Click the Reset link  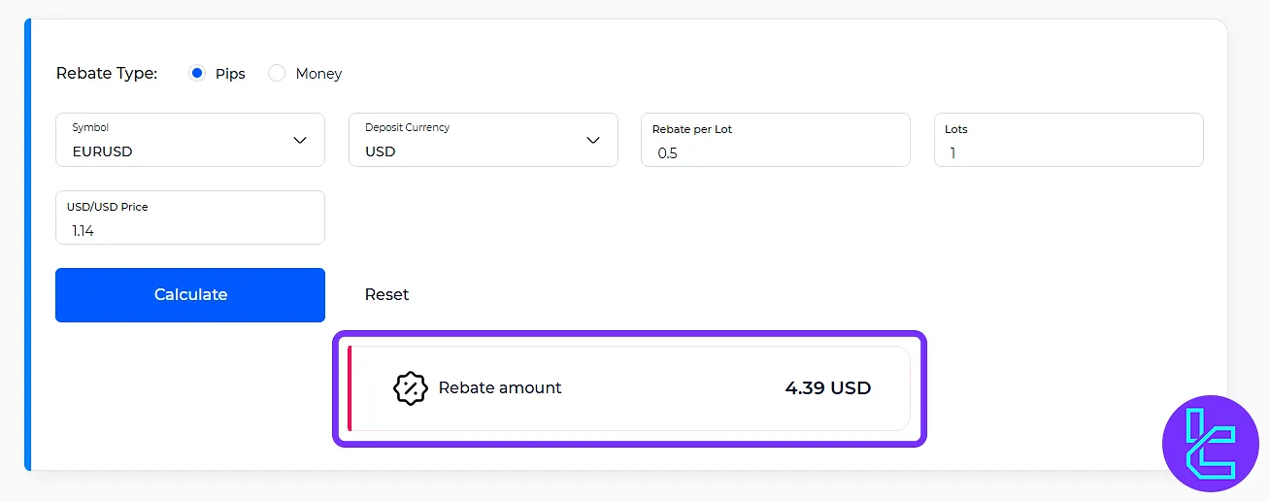tap(386, 294)
